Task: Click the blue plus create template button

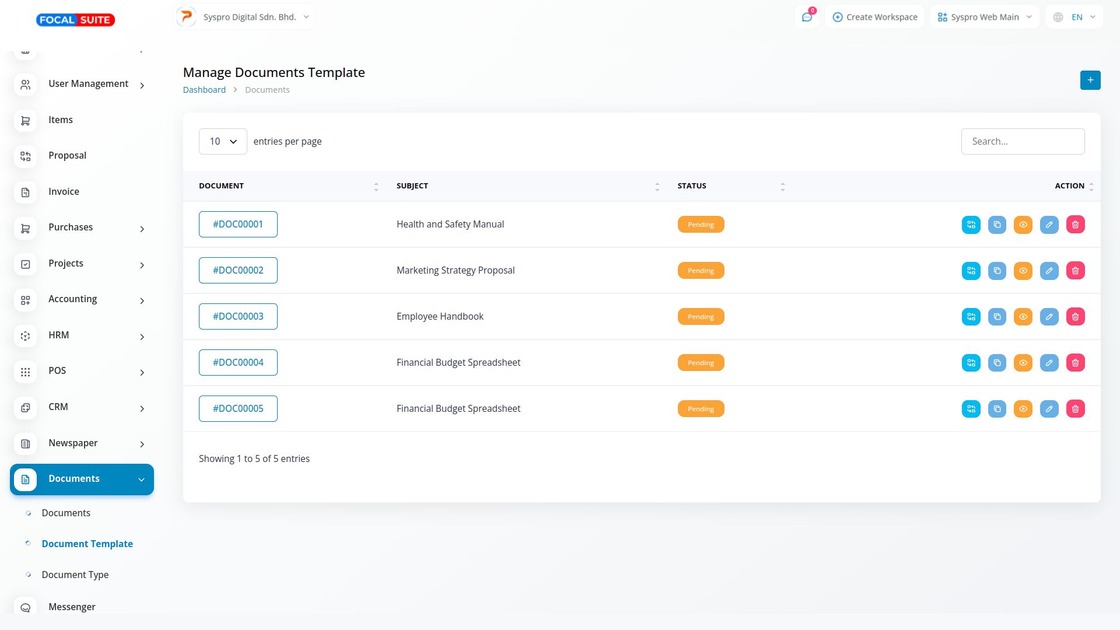Action: (x=1090, y=80)
